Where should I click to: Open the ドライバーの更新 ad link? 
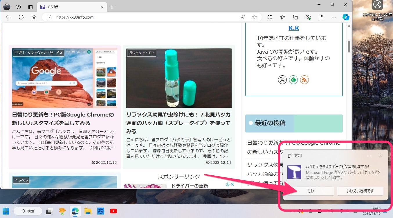point(190,186)
